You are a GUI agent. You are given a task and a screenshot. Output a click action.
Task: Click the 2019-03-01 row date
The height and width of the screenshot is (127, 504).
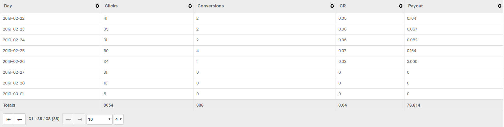point(13,94)
